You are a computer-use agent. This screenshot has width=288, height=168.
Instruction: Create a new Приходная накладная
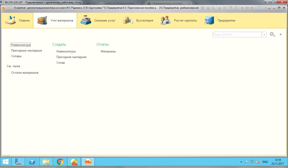(x=71, y=57)
